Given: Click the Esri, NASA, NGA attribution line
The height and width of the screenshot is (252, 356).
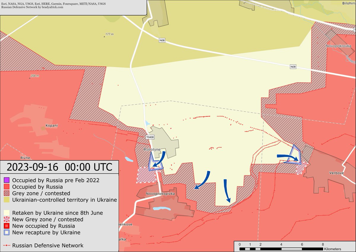Looking at the screenshot, I should coord(53,4).
